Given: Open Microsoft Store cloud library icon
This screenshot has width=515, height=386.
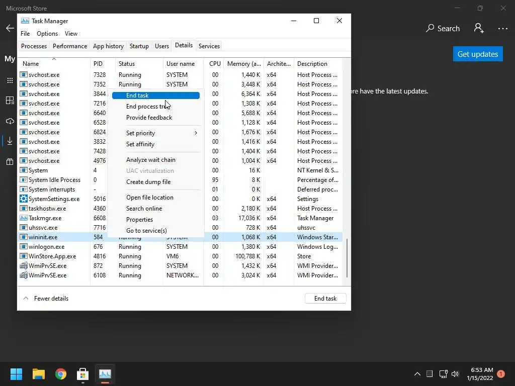Looking at the screenshot, I should [10, 121].
